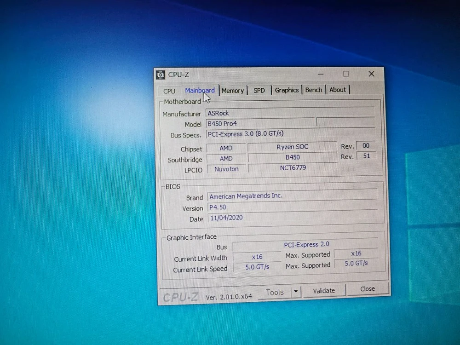Click the Current Link Speed 5.0 GT/s value
This screenshot has height=345, width=460.
tap(257, 267)
